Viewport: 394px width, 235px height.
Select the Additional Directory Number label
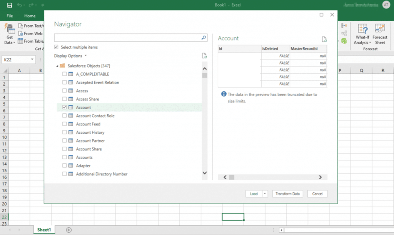click(102, 174)
